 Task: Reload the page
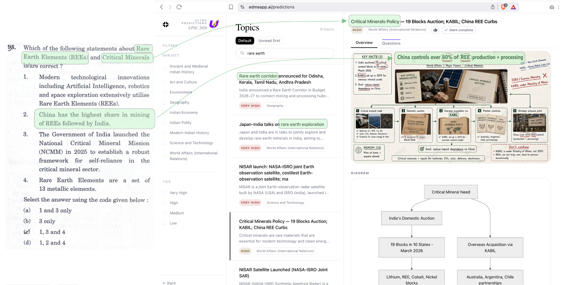(x=179, y=7)
